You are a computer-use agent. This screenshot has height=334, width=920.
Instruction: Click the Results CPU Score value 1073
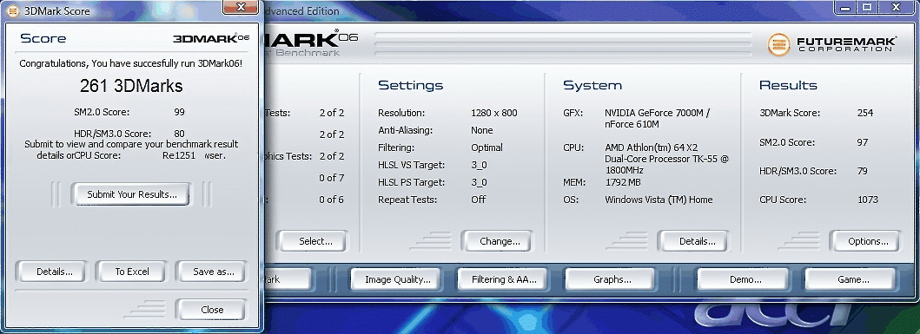pyautogui.click(x=867, y=200)
